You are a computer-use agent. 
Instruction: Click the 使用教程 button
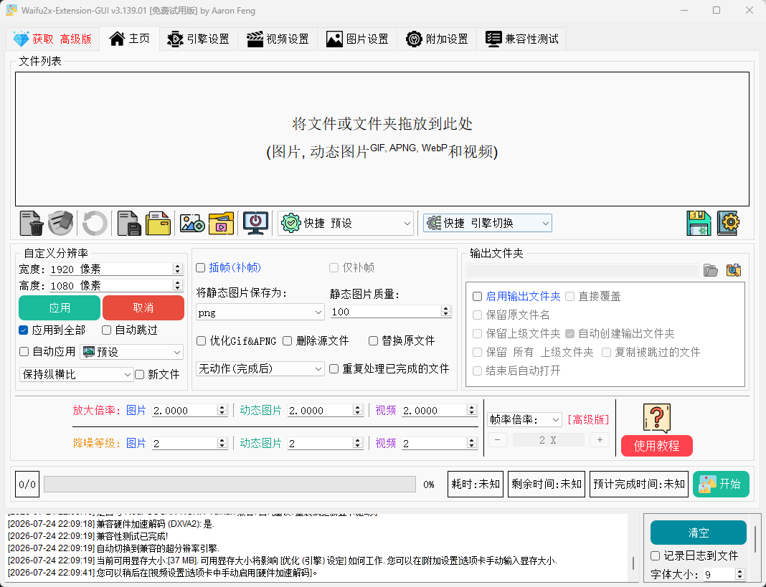pos(656,446)
